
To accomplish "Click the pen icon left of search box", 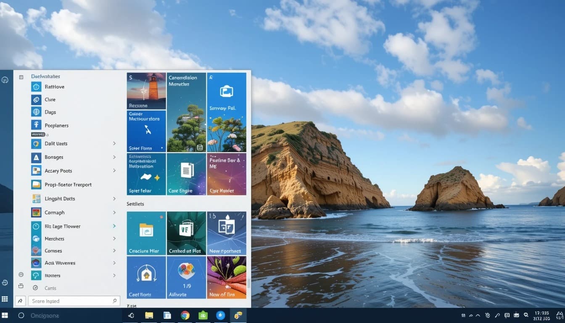I will pyautogui.click(x=20, y=301).
